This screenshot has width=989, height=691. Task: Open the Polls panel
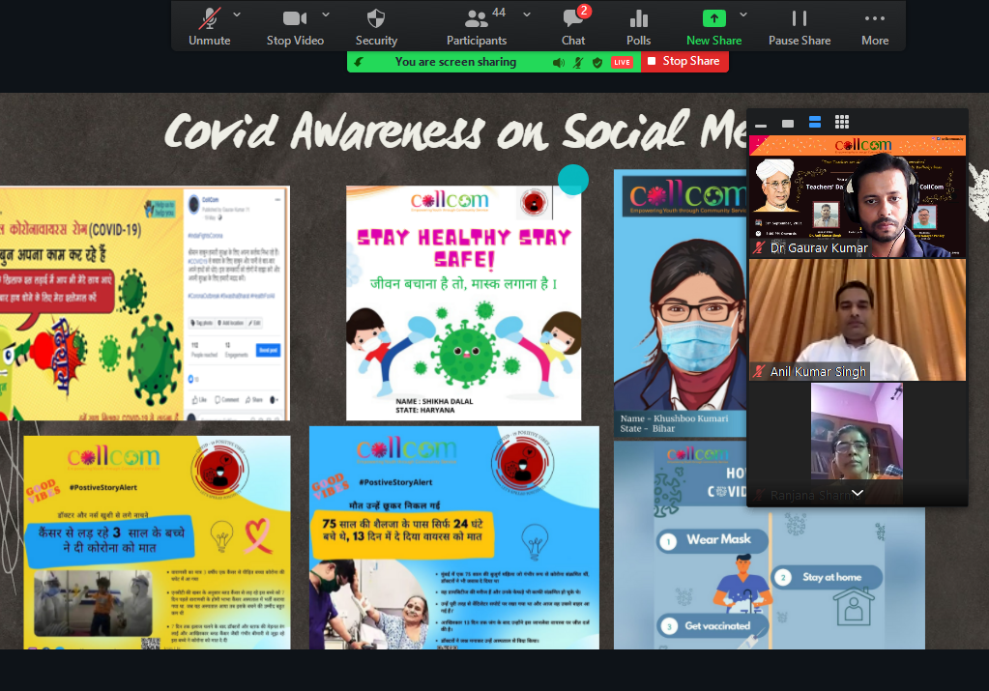pos(638,26)
